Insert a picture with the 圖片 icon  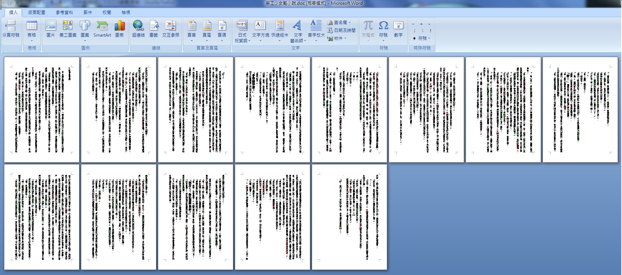tap(51, 29)
